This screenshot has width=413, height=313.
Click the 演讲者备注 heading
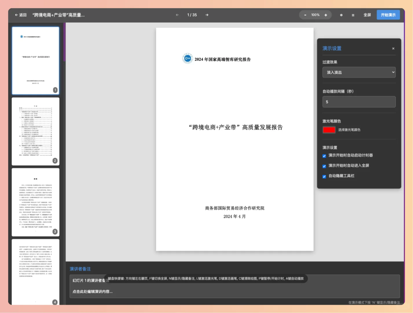coord(80,269)
